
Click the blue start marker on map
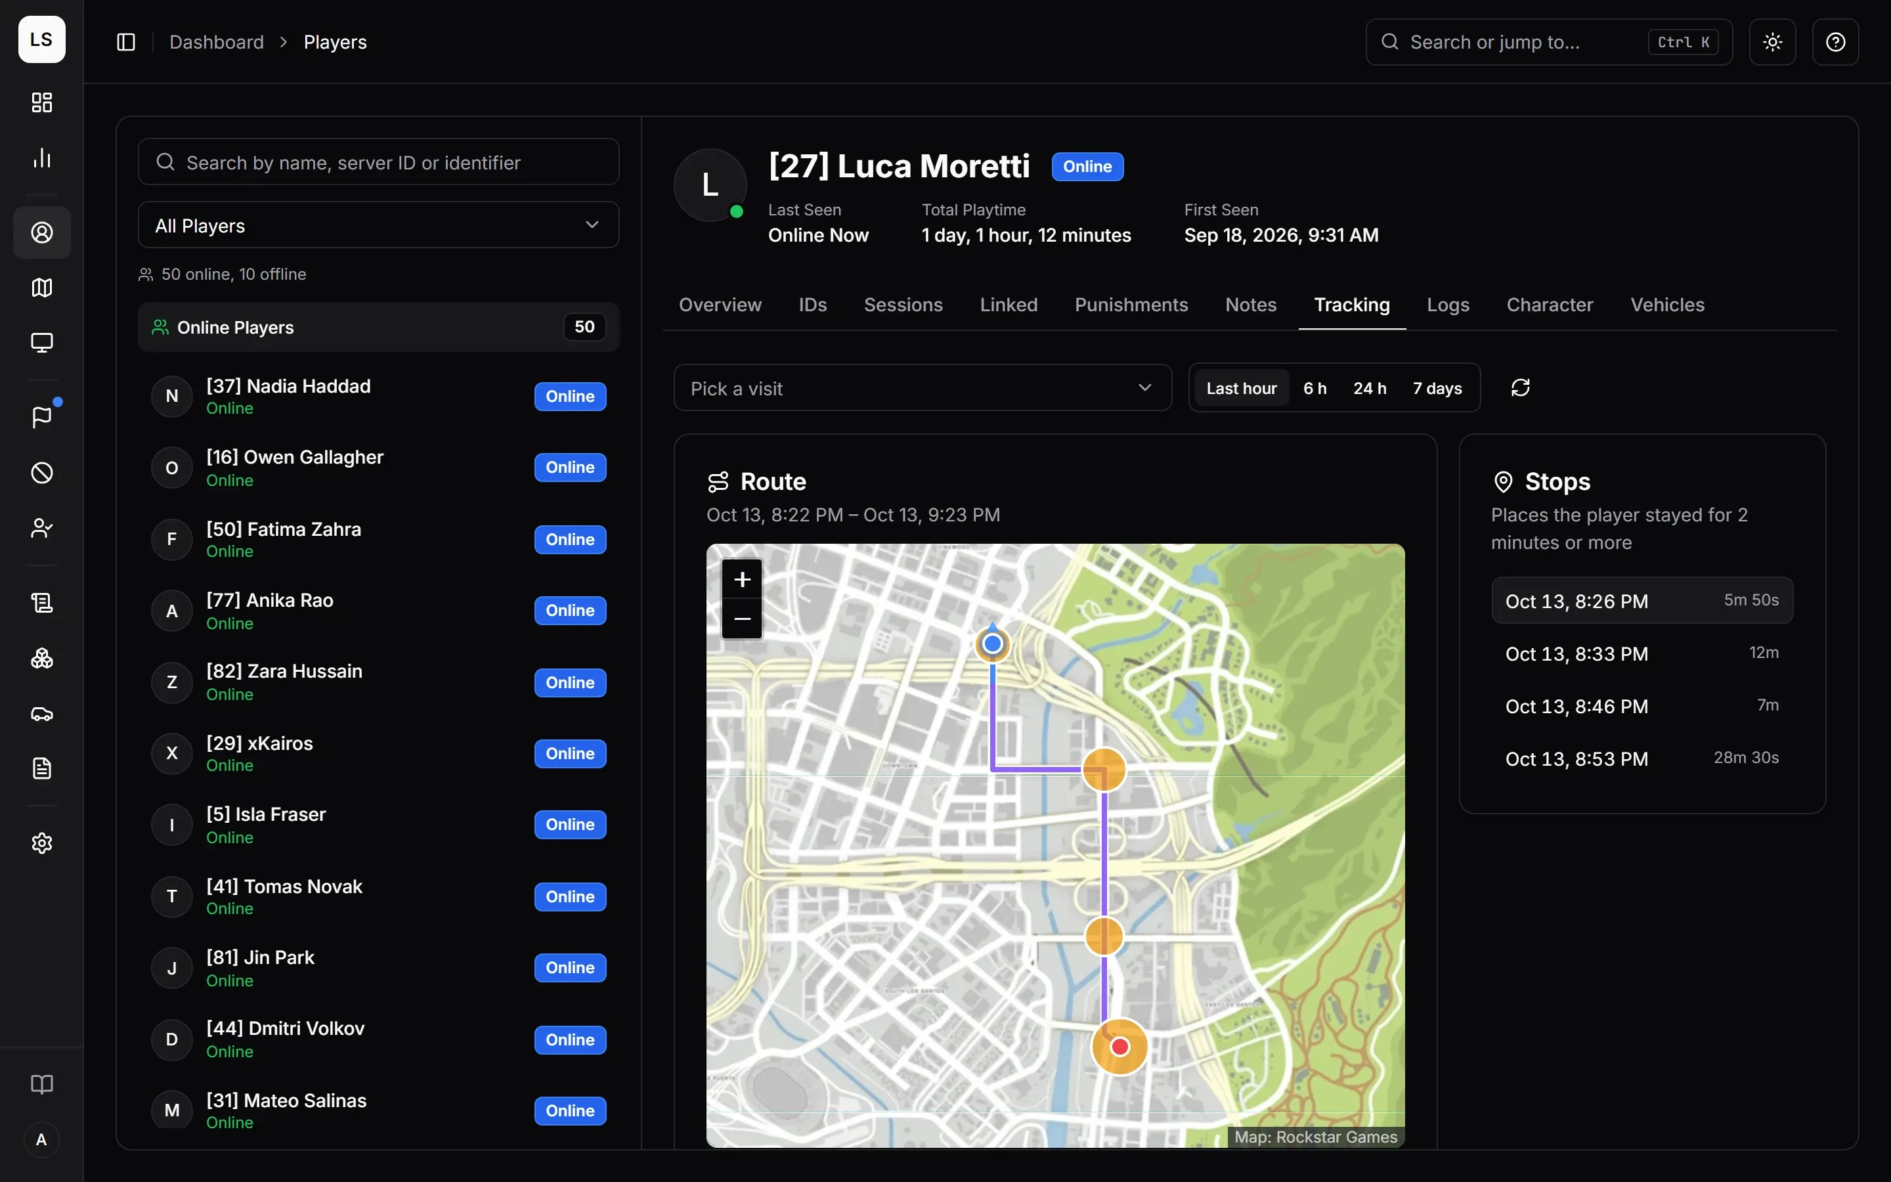tap(992, 644)
